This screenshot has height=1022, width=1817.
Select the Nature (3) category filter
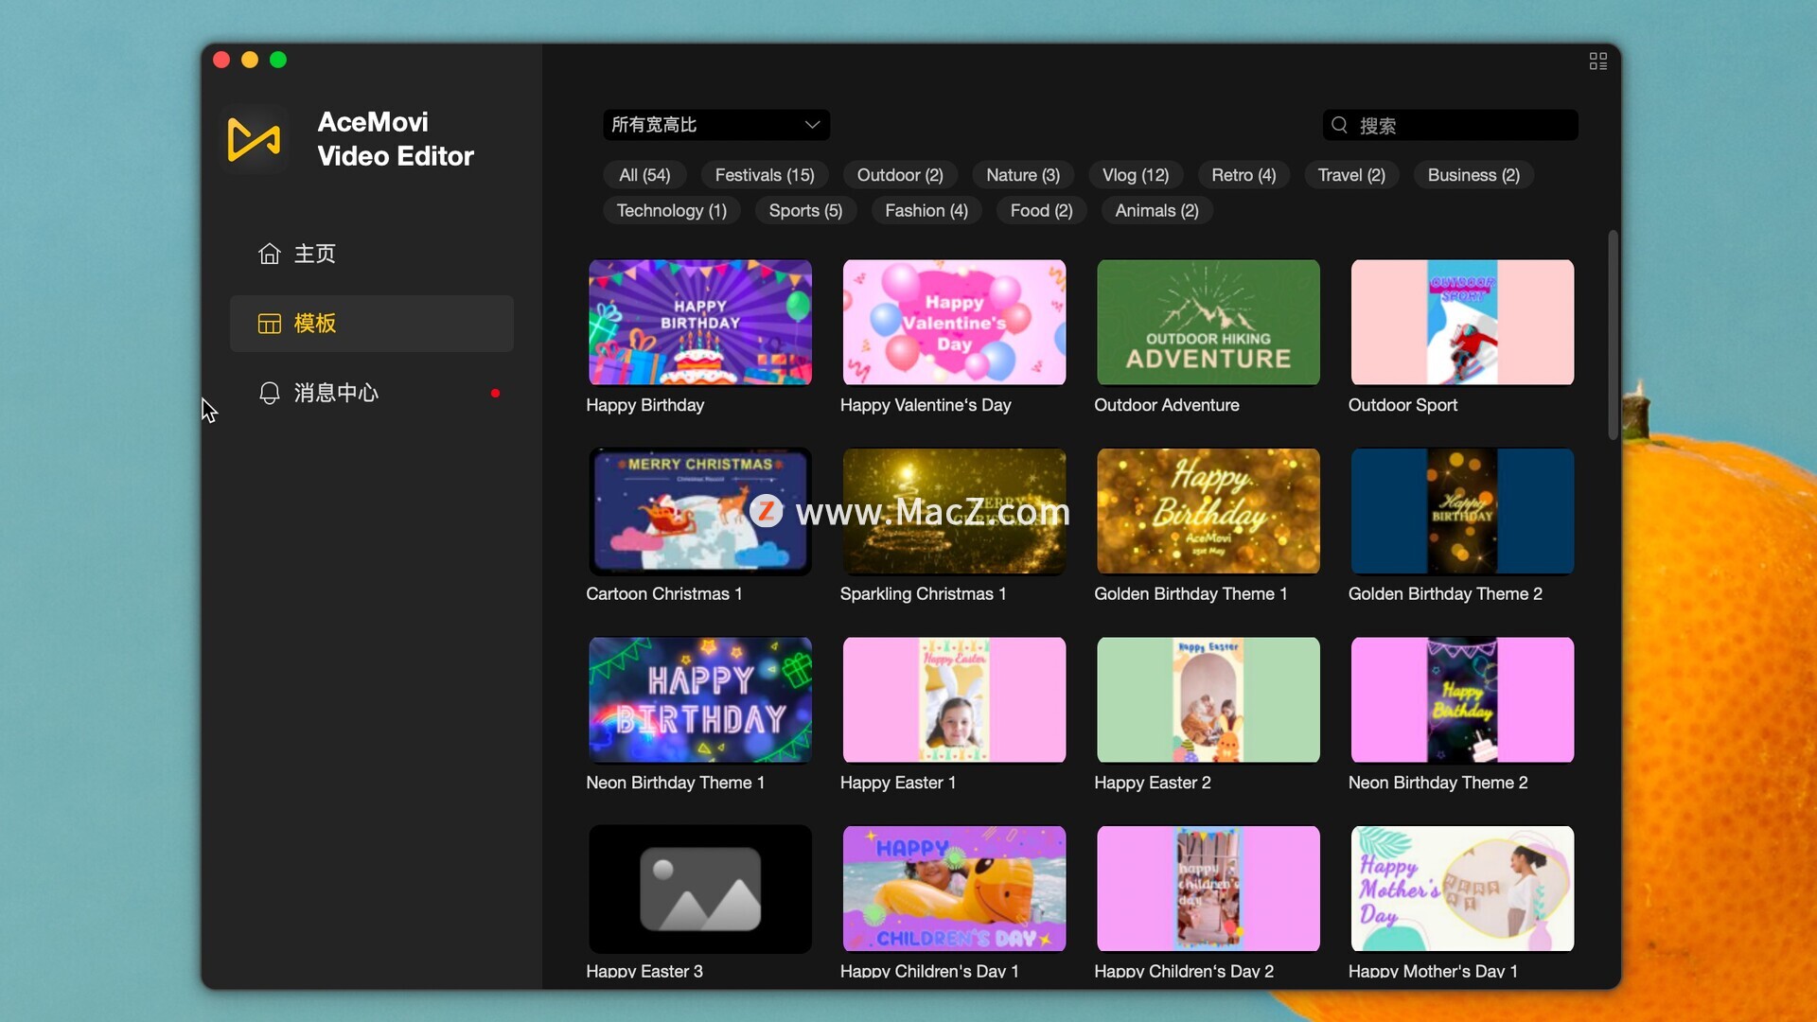point(1023,175)
